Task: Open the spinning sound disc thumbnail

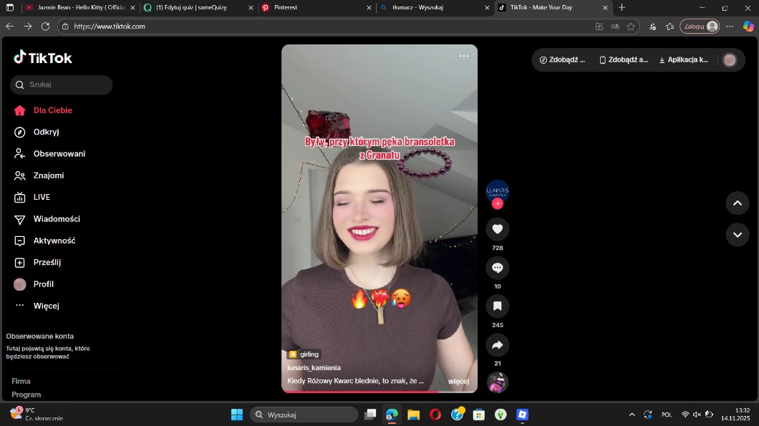Action: [498, 382]
